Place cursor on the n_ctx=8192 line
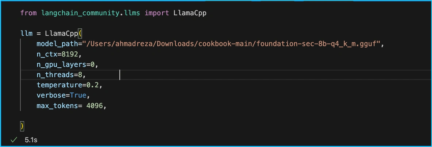This screenshot has width=432, height=147. (x=58, y=55)
